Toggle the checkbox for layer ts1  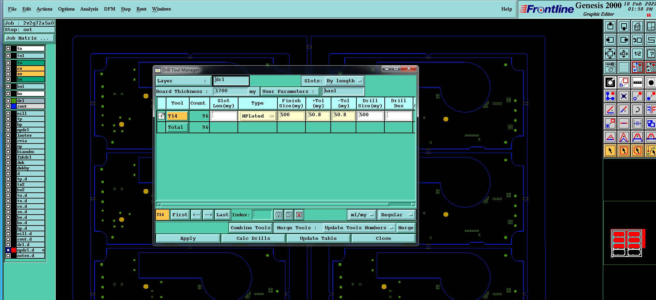click(8, 56)
